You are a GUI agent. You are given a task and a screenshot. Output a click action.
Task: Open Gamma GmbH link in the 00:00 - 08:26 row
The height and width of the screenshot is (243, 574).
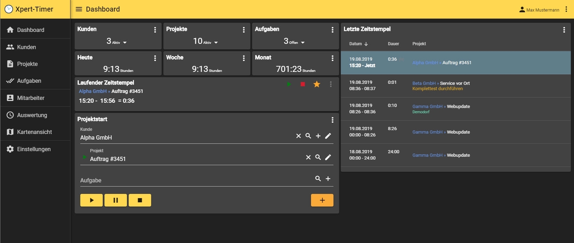[427, 132]
